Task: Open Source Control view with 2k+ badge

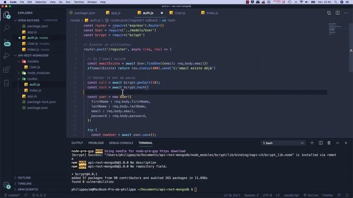Action: [x=7, y=42]
